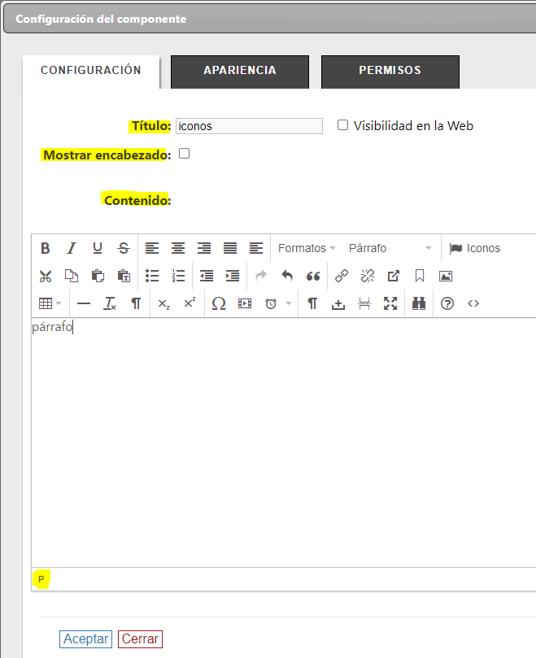Click the Aceptar button
Screen dimensions: 536x658
[x=85, y=639]
